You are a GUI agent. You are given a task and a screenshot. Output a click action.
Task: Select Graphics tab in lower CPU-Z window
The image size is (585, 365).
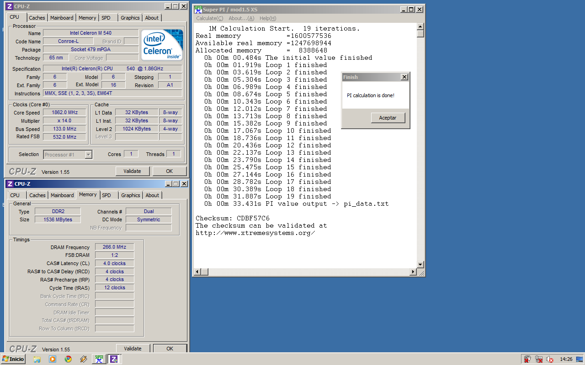coord(131,195)
